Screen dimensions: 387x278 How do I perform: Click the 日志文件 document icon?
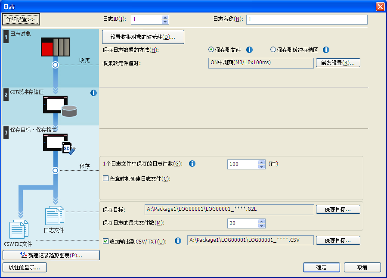pyautogui.click(x=55, y=216)
